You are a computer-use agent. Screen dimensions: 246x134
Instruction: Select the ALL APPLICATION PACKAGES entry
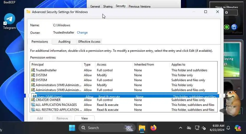pos(124,105)
